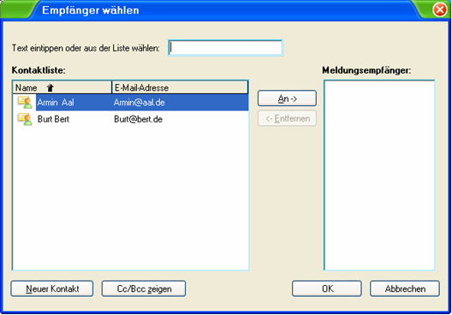
Task: Click the <- Entfernen button
Action: 287,118
